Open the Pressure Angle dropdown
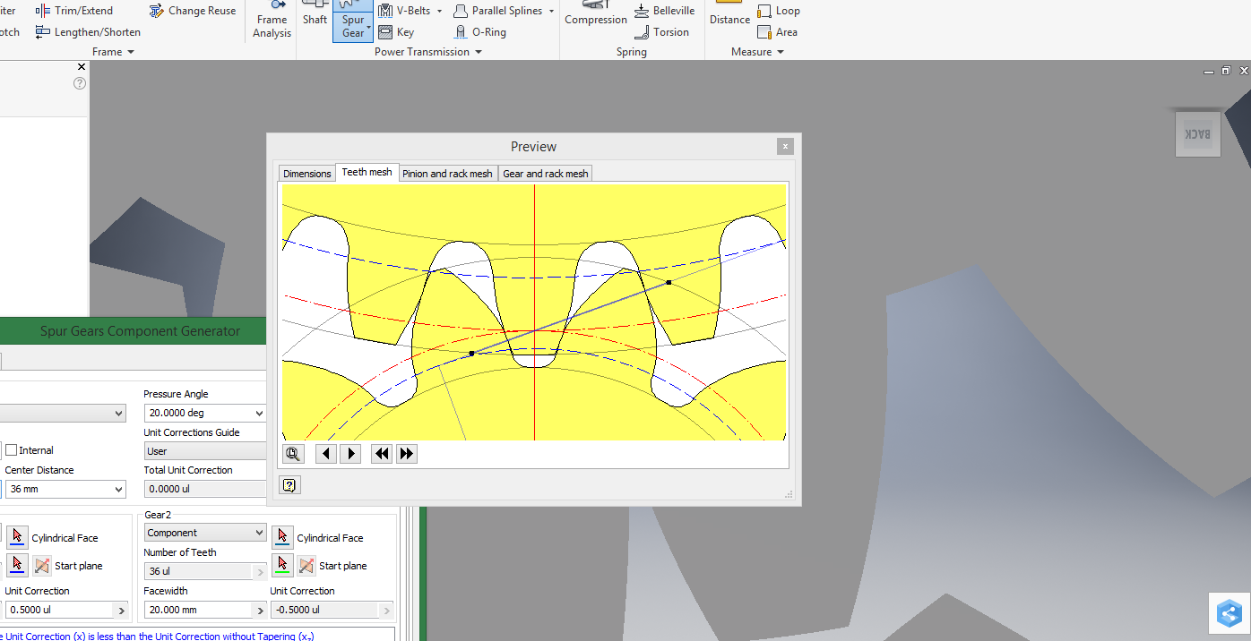The height and width of the screenshot is (641, 1251). click(x=260, y=413)
